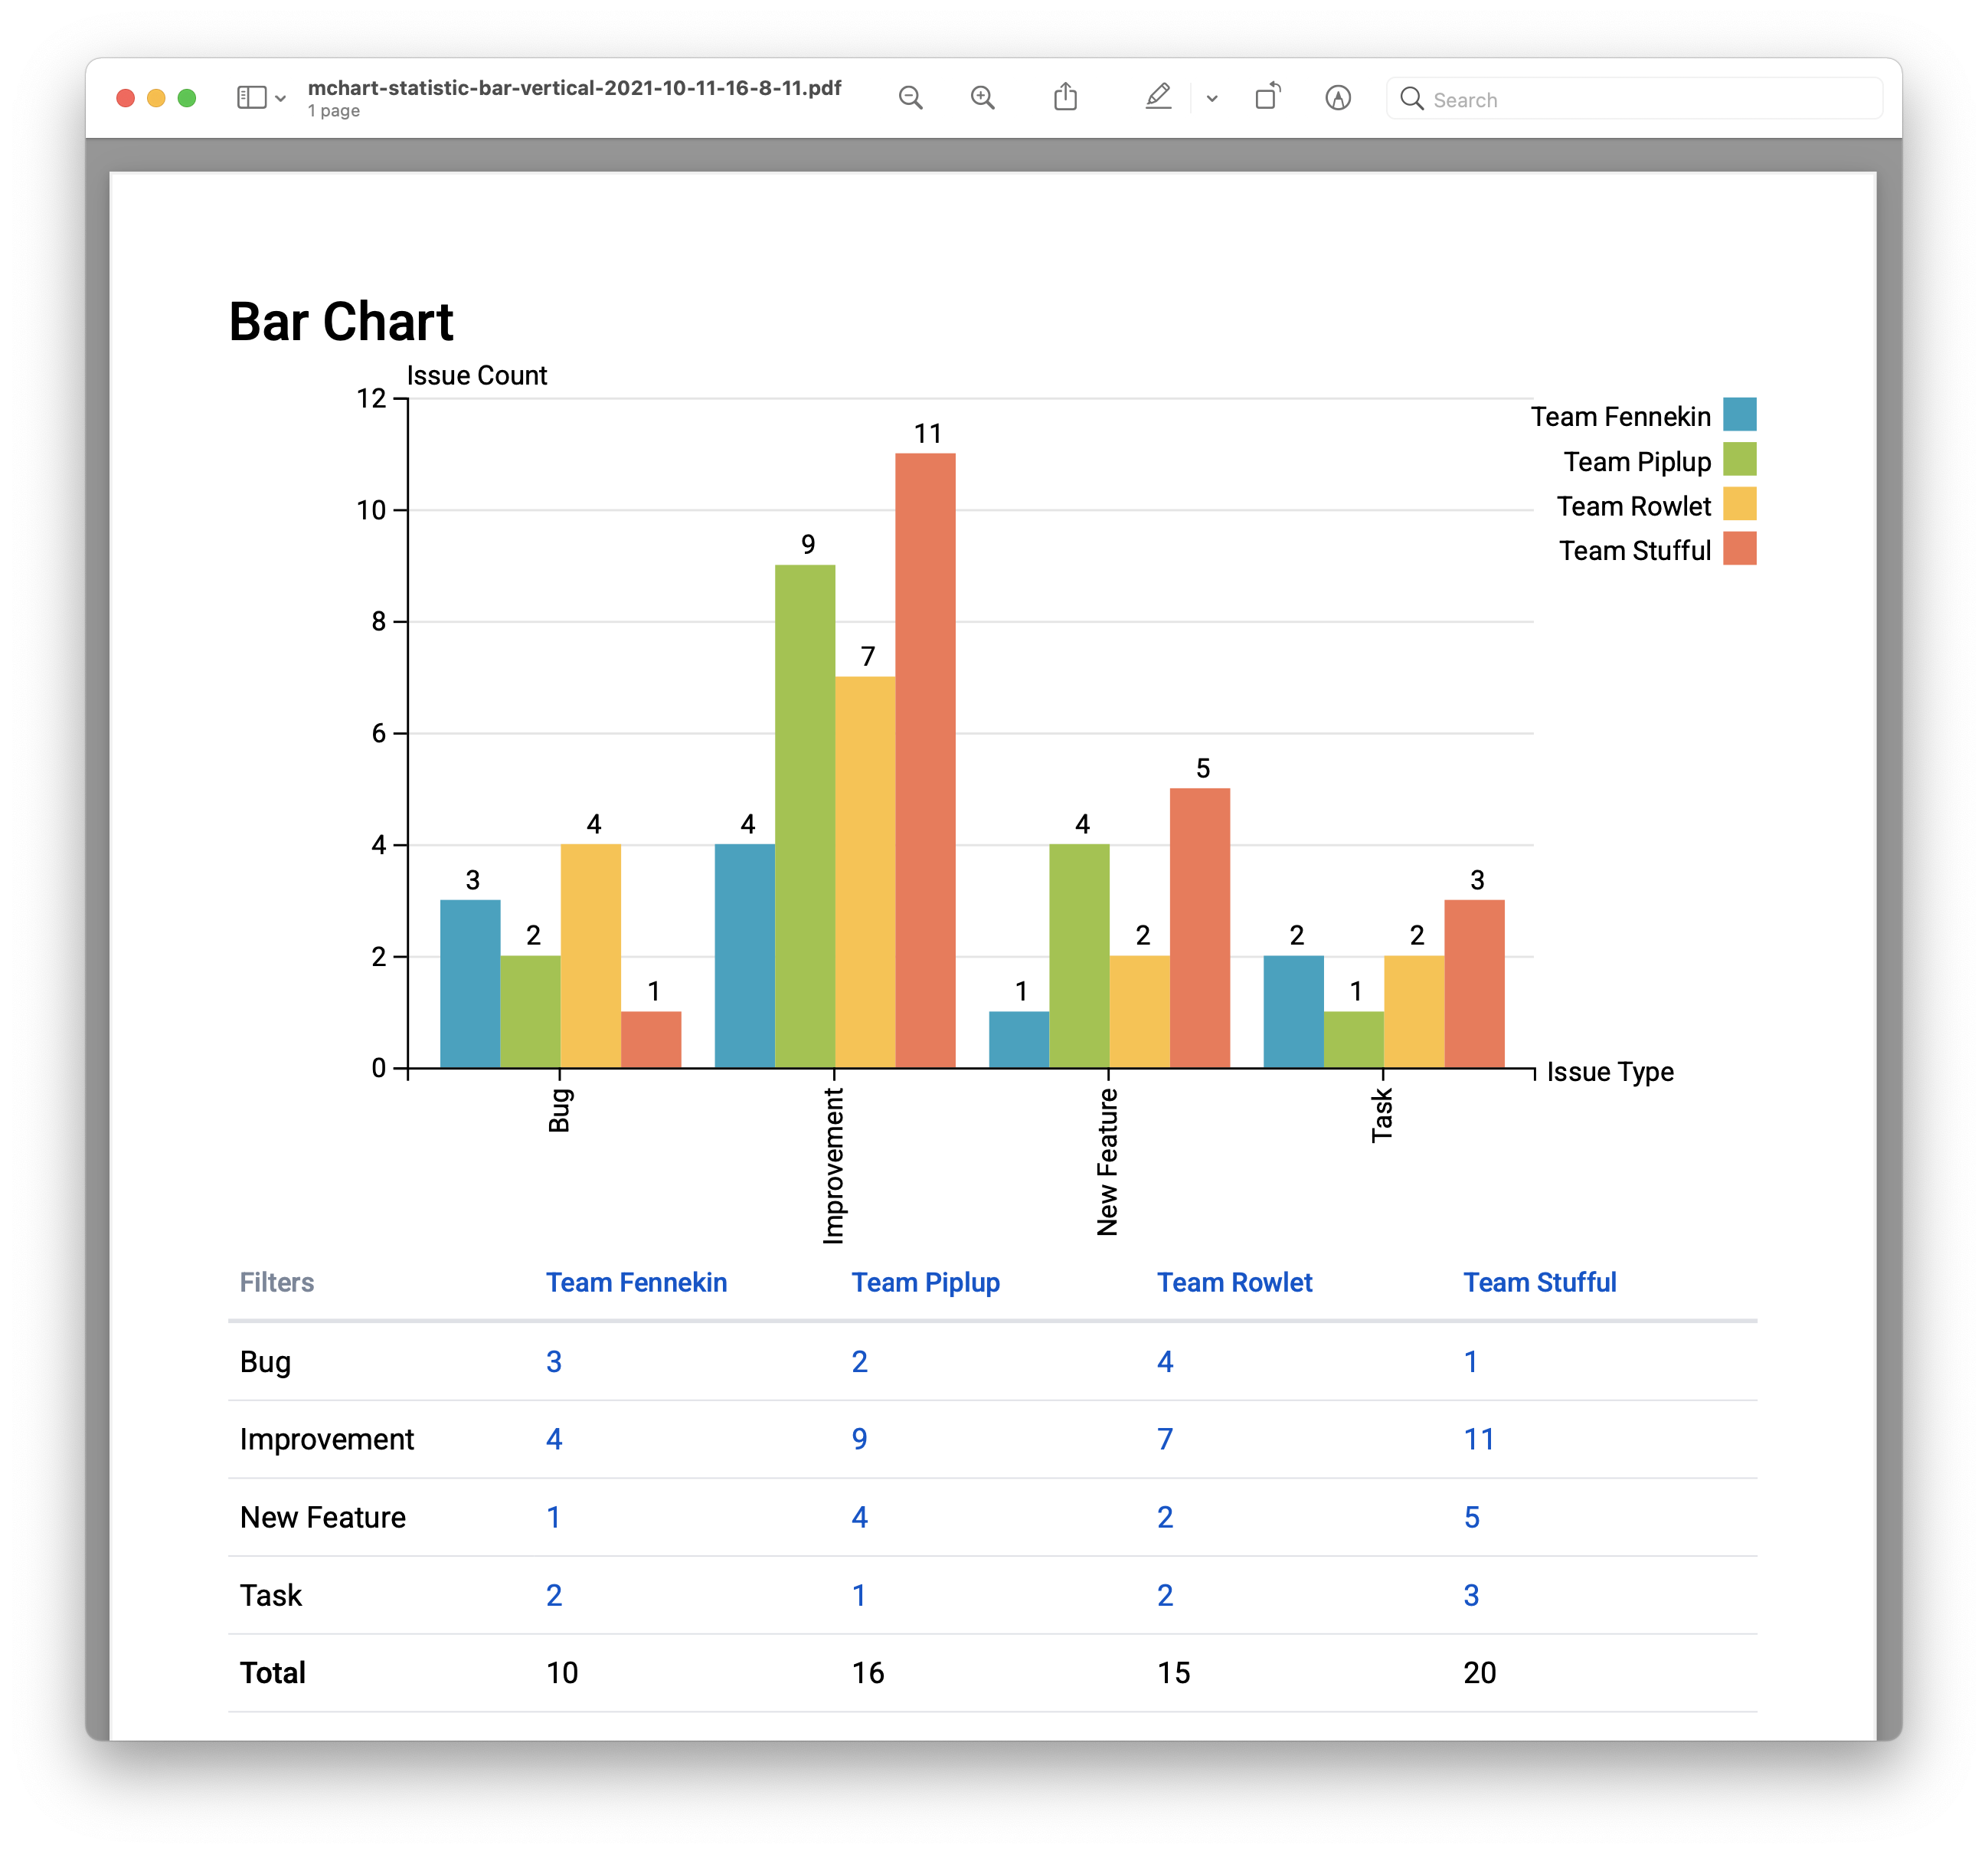Rotate the PDF page

tap(1267, 96)
